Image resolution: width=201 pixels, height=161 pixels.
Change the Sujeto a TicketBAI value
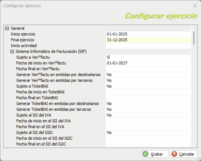pos(148,86)
